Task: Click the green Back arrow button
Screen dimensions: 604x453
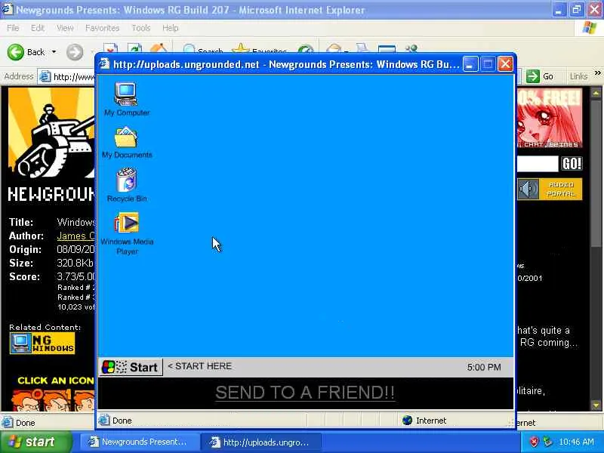Action: click(16, 52)
